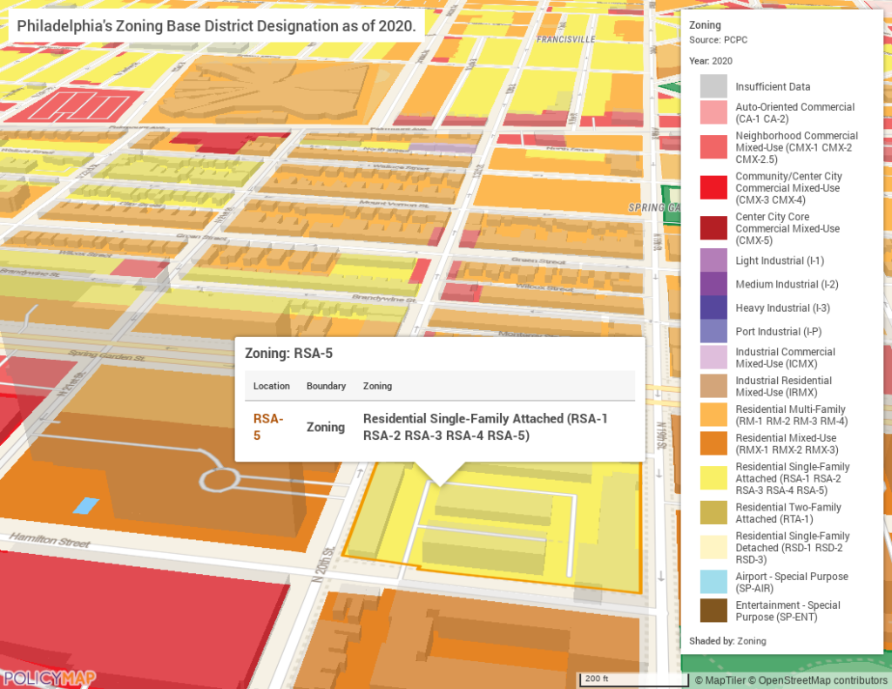The height and width of the screenshot is (689, 892).
Task: Click the 'Shaded by: Zoning' legend text
Action: pos(727,640)
